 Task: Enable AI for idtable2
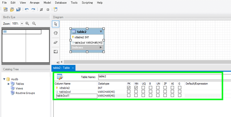coord(172,87)
